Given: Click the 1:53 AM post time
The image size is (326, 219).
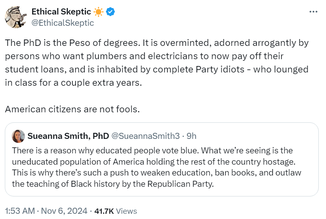Looking at the screenshot, I should click(19, 211).
